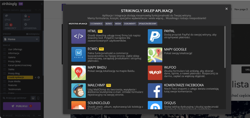
Task: Collapse sidebar with chevron arrow
Action: tap(42, 4)
